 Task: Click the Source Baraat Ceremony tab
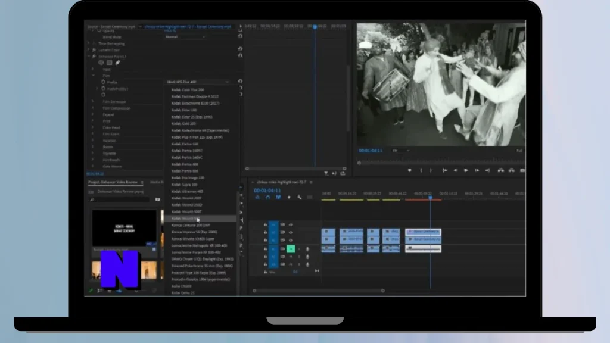111,26
